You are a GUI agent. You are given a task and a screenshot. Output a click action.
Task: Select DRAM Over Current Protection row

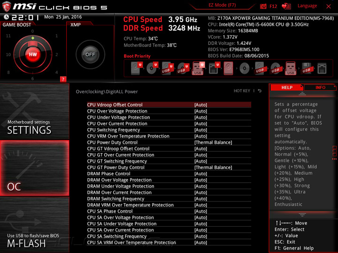(x=169, y=193)
